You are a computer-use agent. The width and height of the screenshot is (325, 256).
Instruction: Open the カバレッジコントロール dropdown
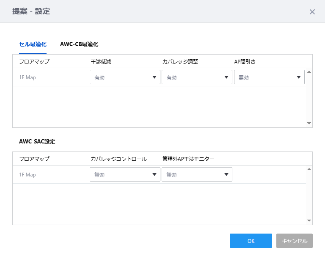(x=125, y=174)
